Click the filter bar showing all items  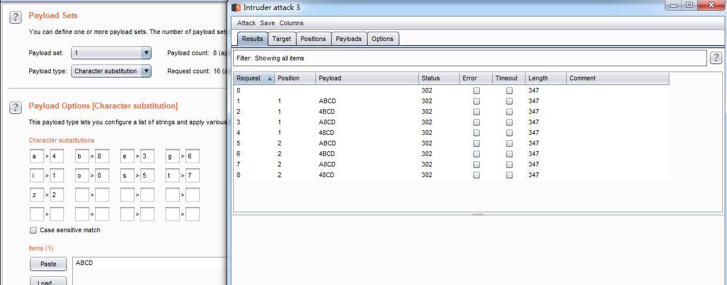click(x=470, y=58)
